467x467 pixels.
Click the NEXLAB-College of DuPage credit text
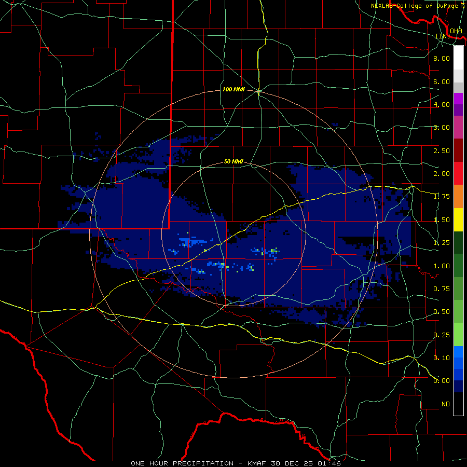pos(417,6)
